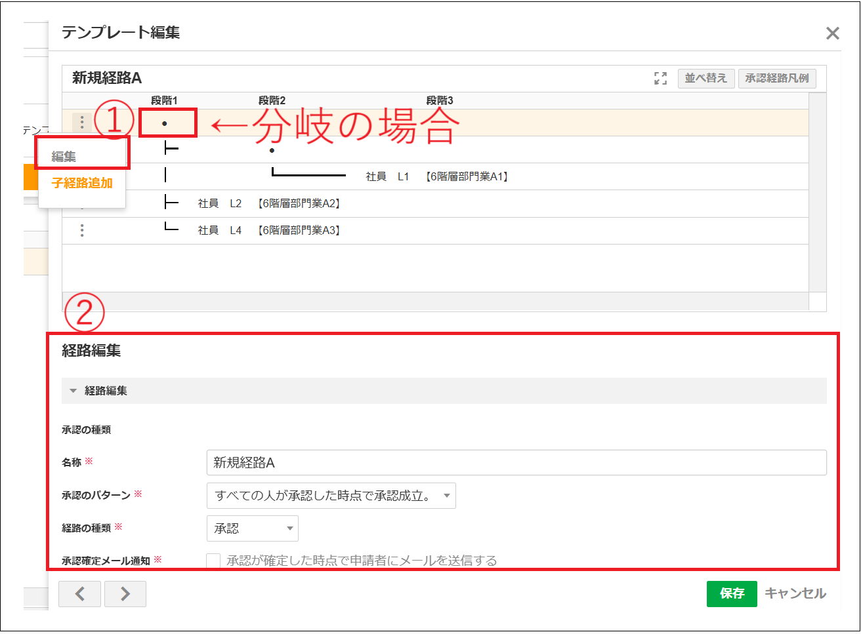Open the kebab menu for the branch route row

(81, 122)
